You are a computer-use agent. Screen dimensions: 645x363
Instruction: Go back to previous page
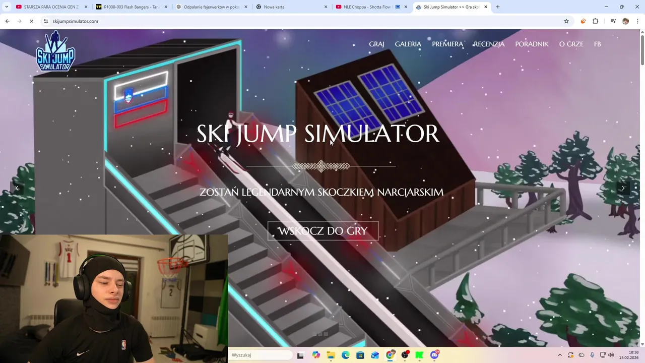[x=7, y=21]
